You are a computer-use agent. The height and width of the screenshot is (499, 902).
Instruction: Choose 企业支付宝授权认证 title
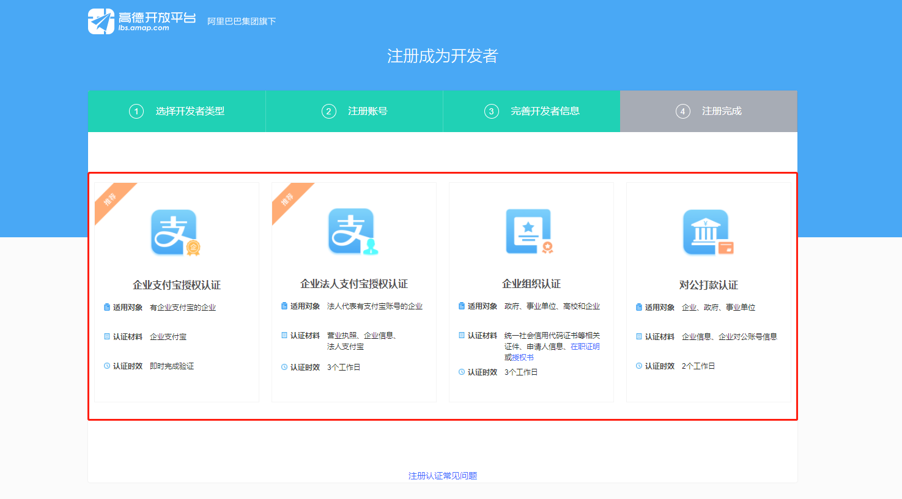177,285
